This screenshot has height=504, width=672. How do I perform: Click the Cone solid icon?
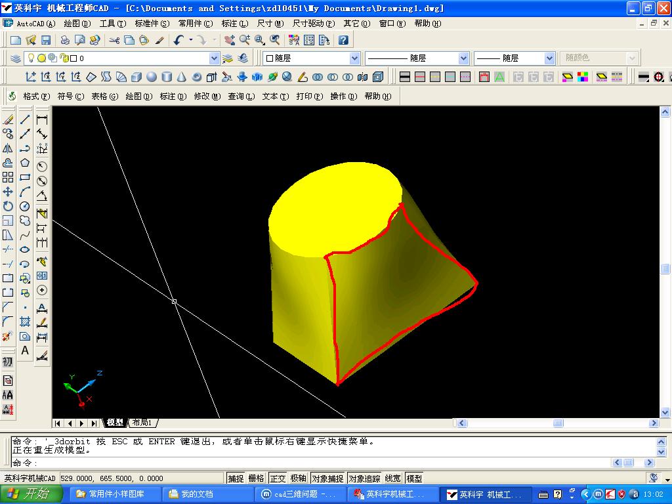pyautogui.click(x=182, y=77)
